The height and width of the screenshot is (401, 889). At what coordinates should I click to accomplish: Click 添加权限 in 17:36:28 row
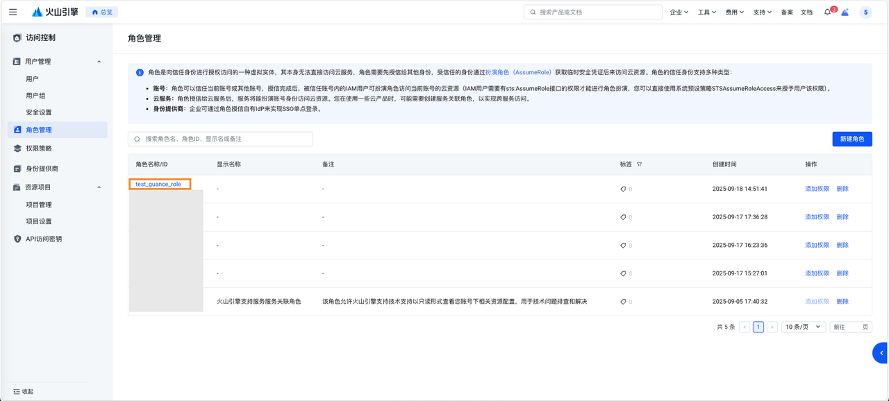pos(817,217)
